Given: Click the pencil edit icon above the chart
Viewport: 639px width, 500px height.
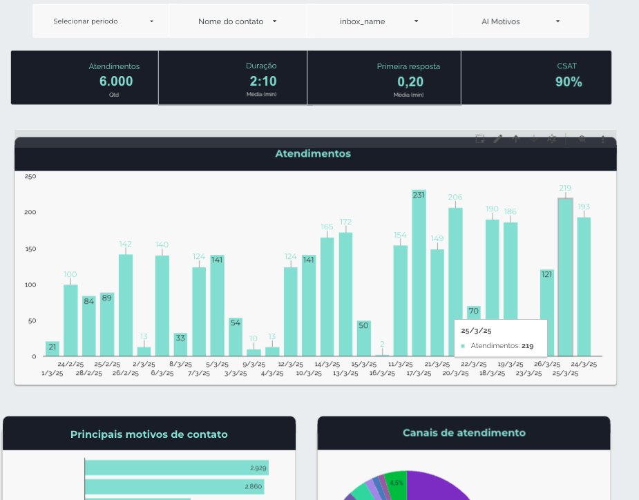Looking at the screenshot, I should point(497,139).
